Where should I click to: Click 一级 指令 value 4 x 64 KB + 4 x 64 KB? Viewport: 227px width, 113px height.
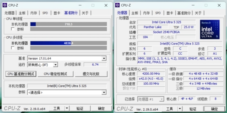pyautogui.click(x=203, y=79)
